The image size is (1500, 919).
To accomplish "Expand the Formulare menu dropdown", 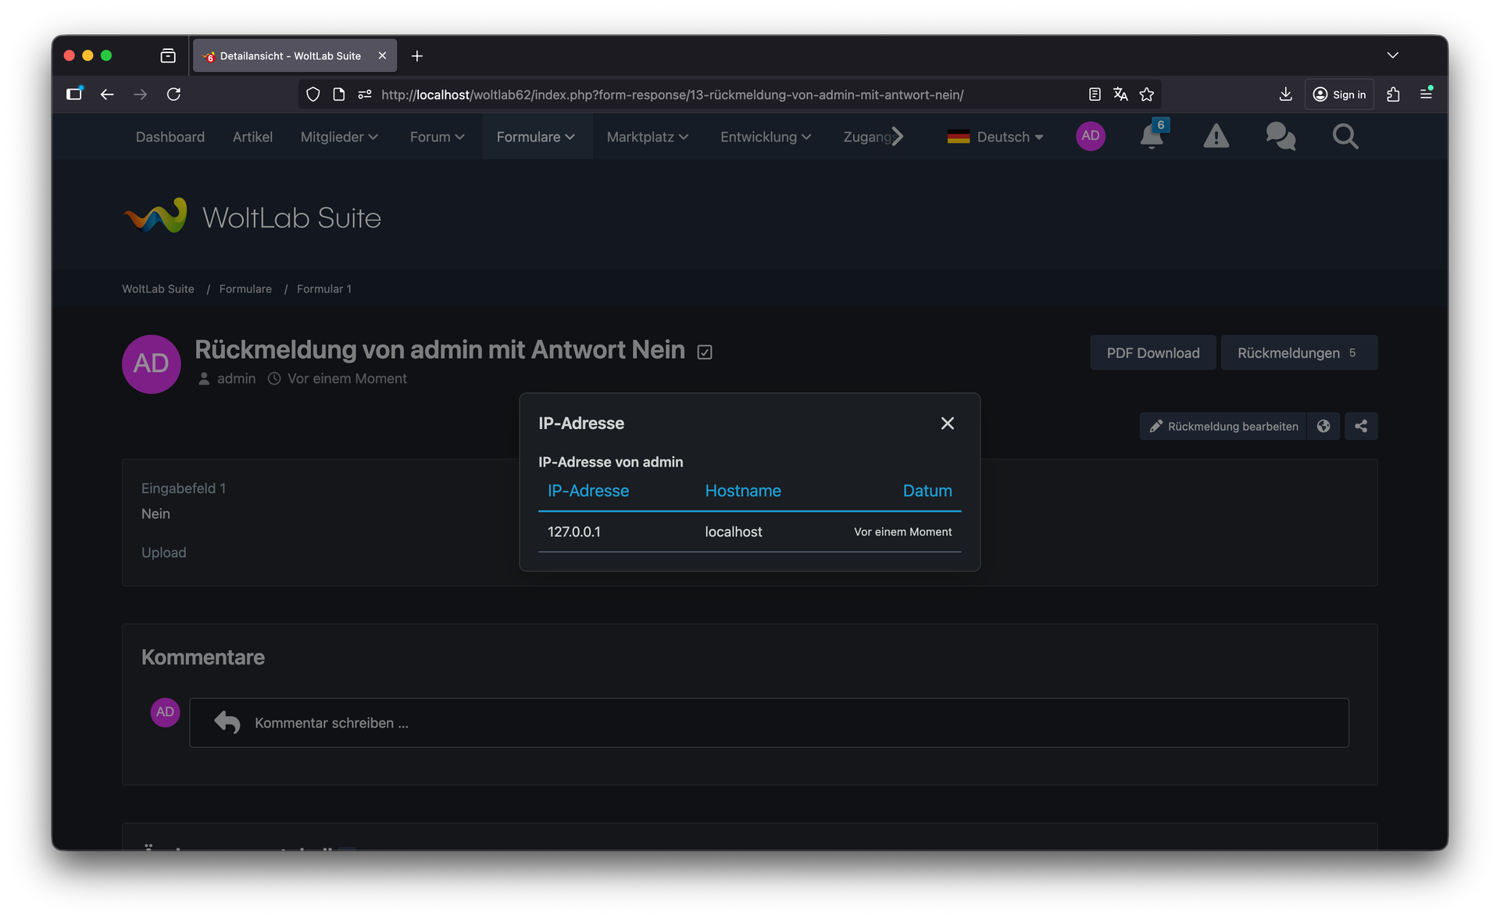I will pyautogui.click(x=536, y=137).
